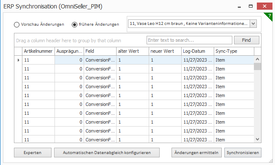The height and width of the screenshot is (165, 275).
Task: Click the Artikelnummer 11 cell in second row
Action: [38, 69]
